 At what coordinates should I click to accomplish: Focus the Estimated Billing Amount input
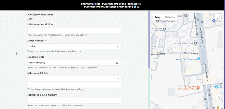pos(74,101)
